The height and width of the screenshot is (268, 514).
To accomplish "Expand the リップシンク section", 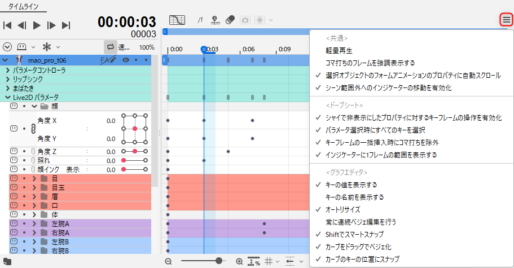I will [x=7, y=80].
